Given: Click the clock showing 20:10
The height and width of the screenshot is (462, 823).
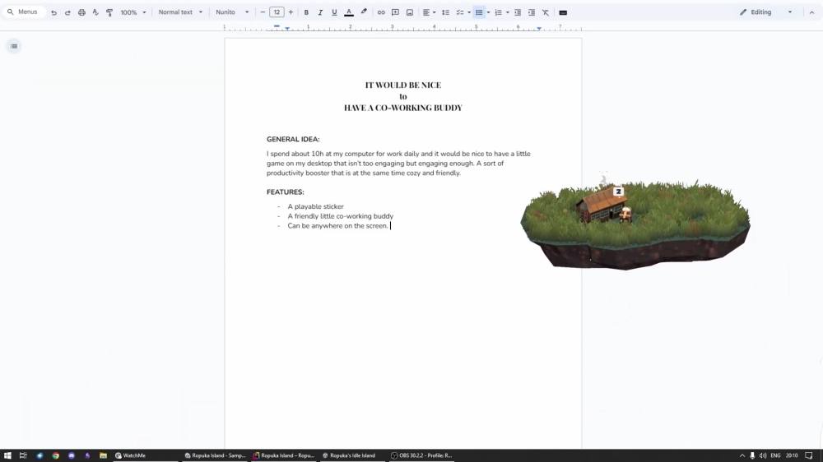Looking at the screenshot, I should click(792, 455).
